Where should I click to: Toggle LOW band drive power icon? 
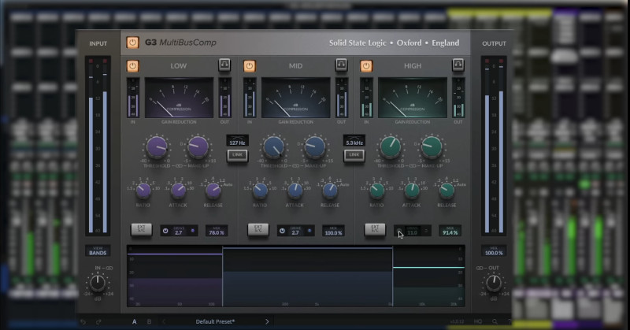coord(165,231)
